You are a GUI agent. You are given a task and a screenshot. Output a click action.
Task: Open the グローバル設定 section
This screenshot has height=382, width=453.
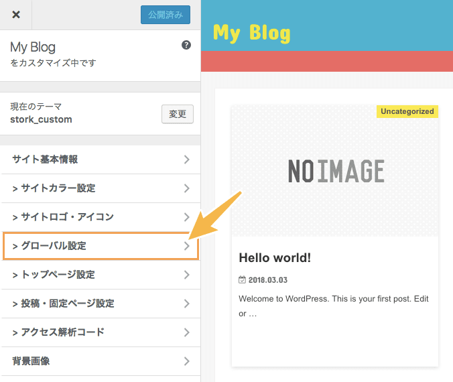[x=101, y=246]
